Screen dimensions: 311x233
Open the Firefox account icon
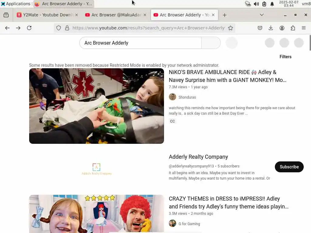point(282,28)
